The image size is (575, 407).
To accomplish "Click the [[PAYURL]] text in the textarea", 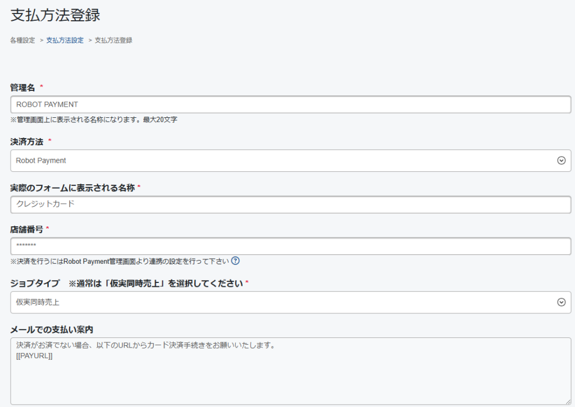I will click(34, 356).
